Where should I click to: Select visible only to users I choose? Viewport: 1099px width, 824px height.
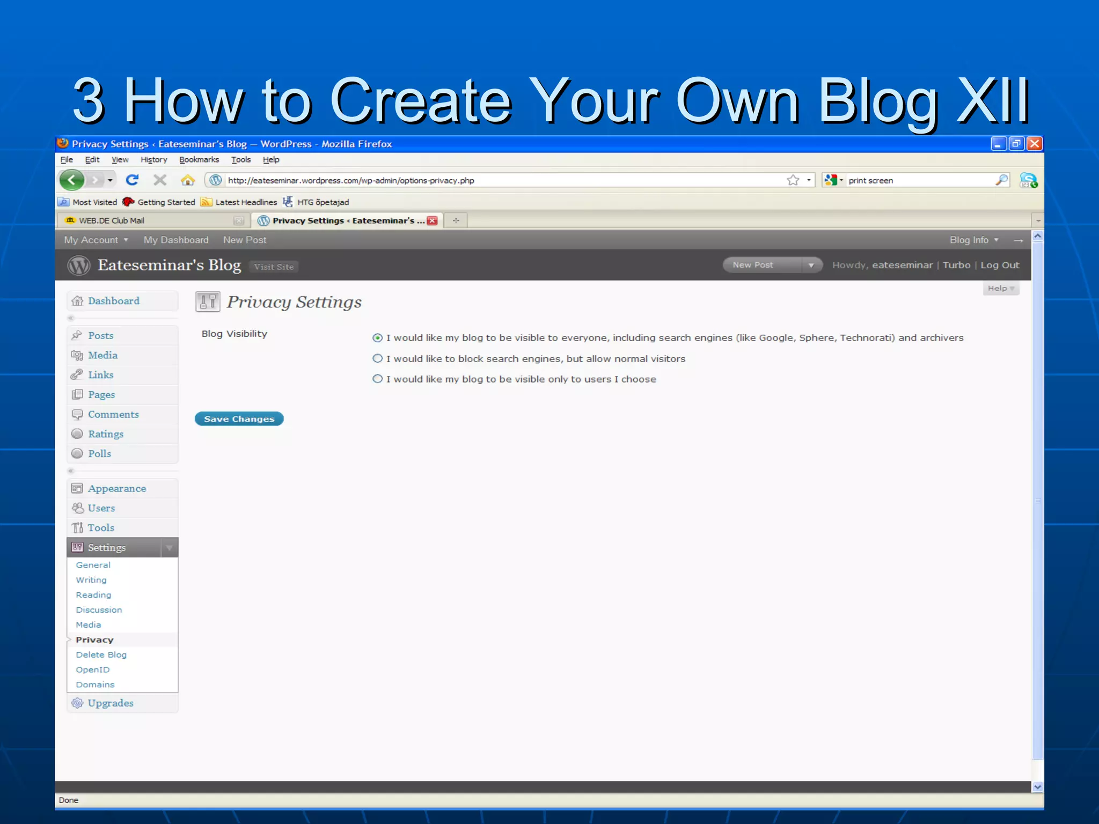[x=377, y=379]
